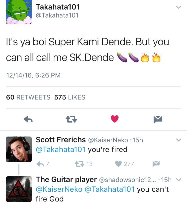Expand the chevron on The Guitar player's reply
Viewport: 187px width, 207px height.
pyautogui.click(x=179, y=180)
